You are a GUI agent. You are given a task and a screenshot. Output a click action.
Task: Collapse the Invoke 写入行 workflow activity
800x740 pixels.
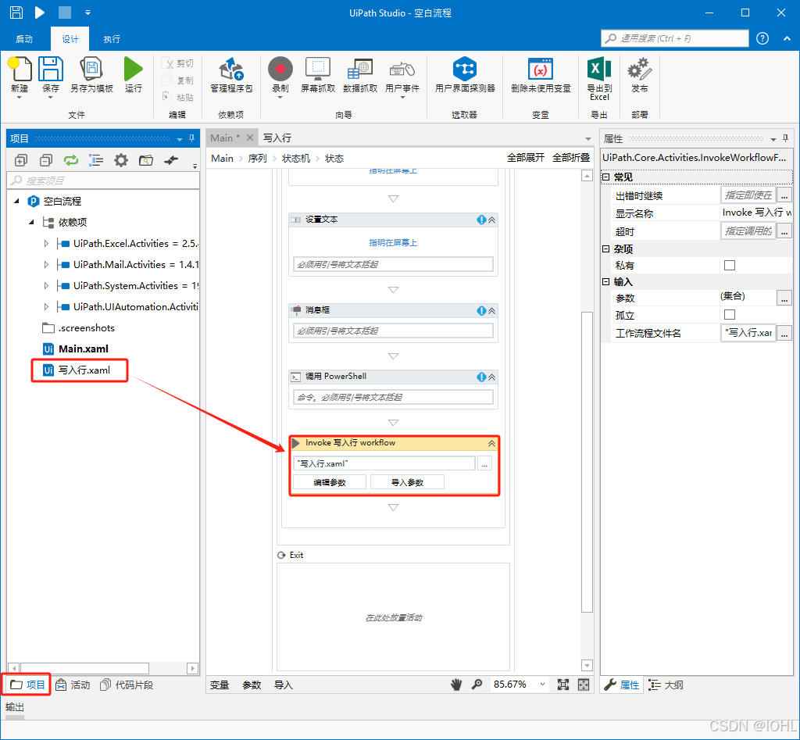tap(491, 443)
